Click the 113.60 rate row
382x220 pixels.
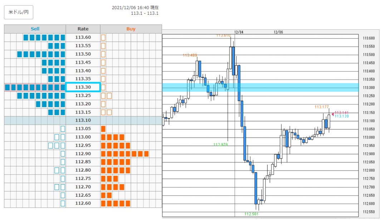point(83,37)
